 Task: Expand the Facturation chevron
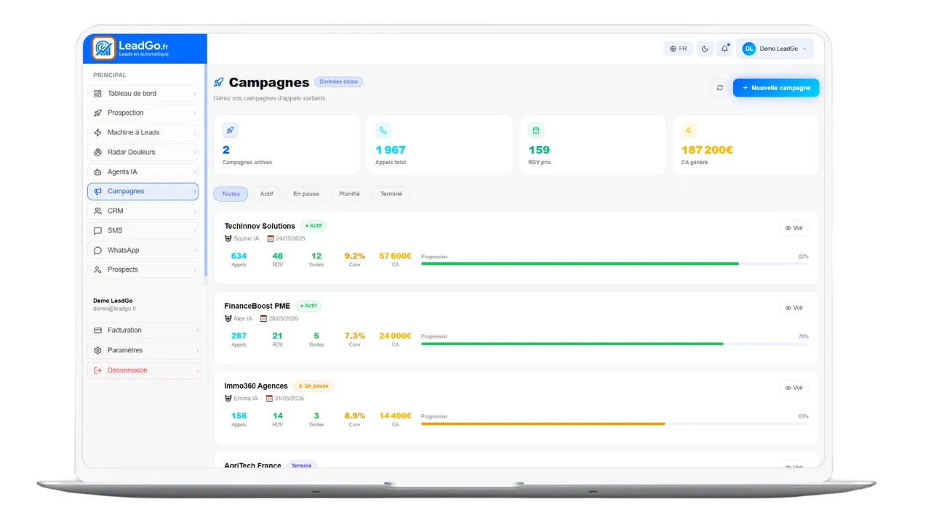[x=197, y=331]
